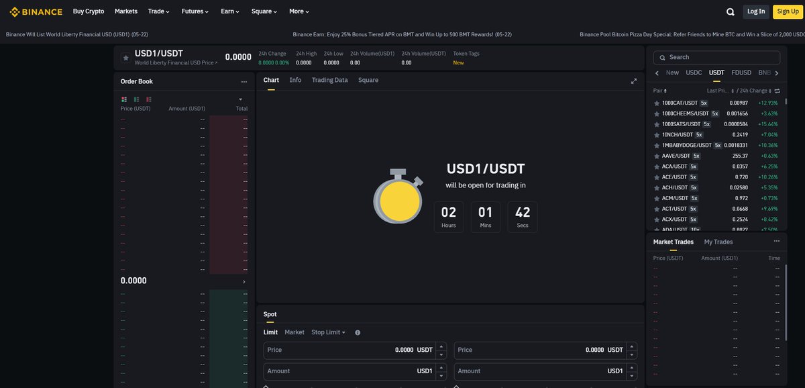The image size is (805, 388).
Task: Star the ACX/USDT pair
Action: 657,220
